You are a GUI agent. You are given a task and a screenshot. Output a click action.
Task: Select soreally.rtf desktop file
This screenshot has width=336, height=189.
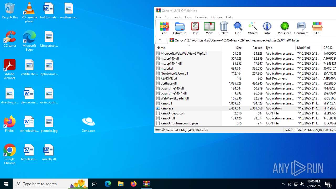[49, 152]
